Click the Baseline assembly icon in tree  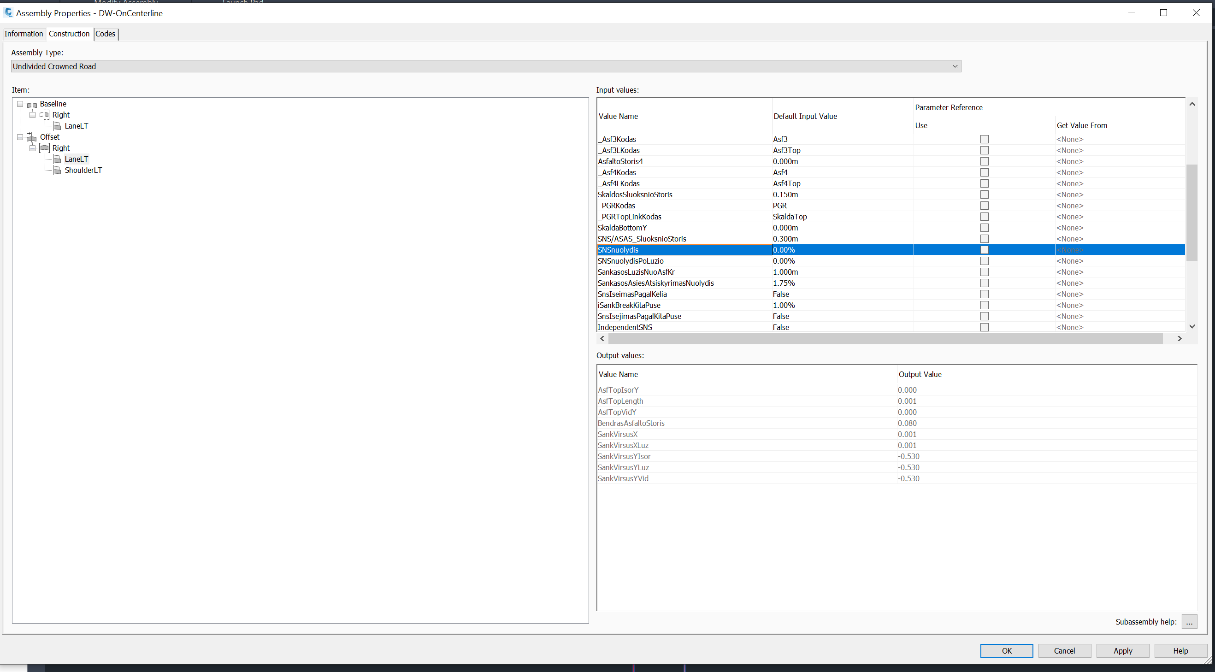pos(33,104)
